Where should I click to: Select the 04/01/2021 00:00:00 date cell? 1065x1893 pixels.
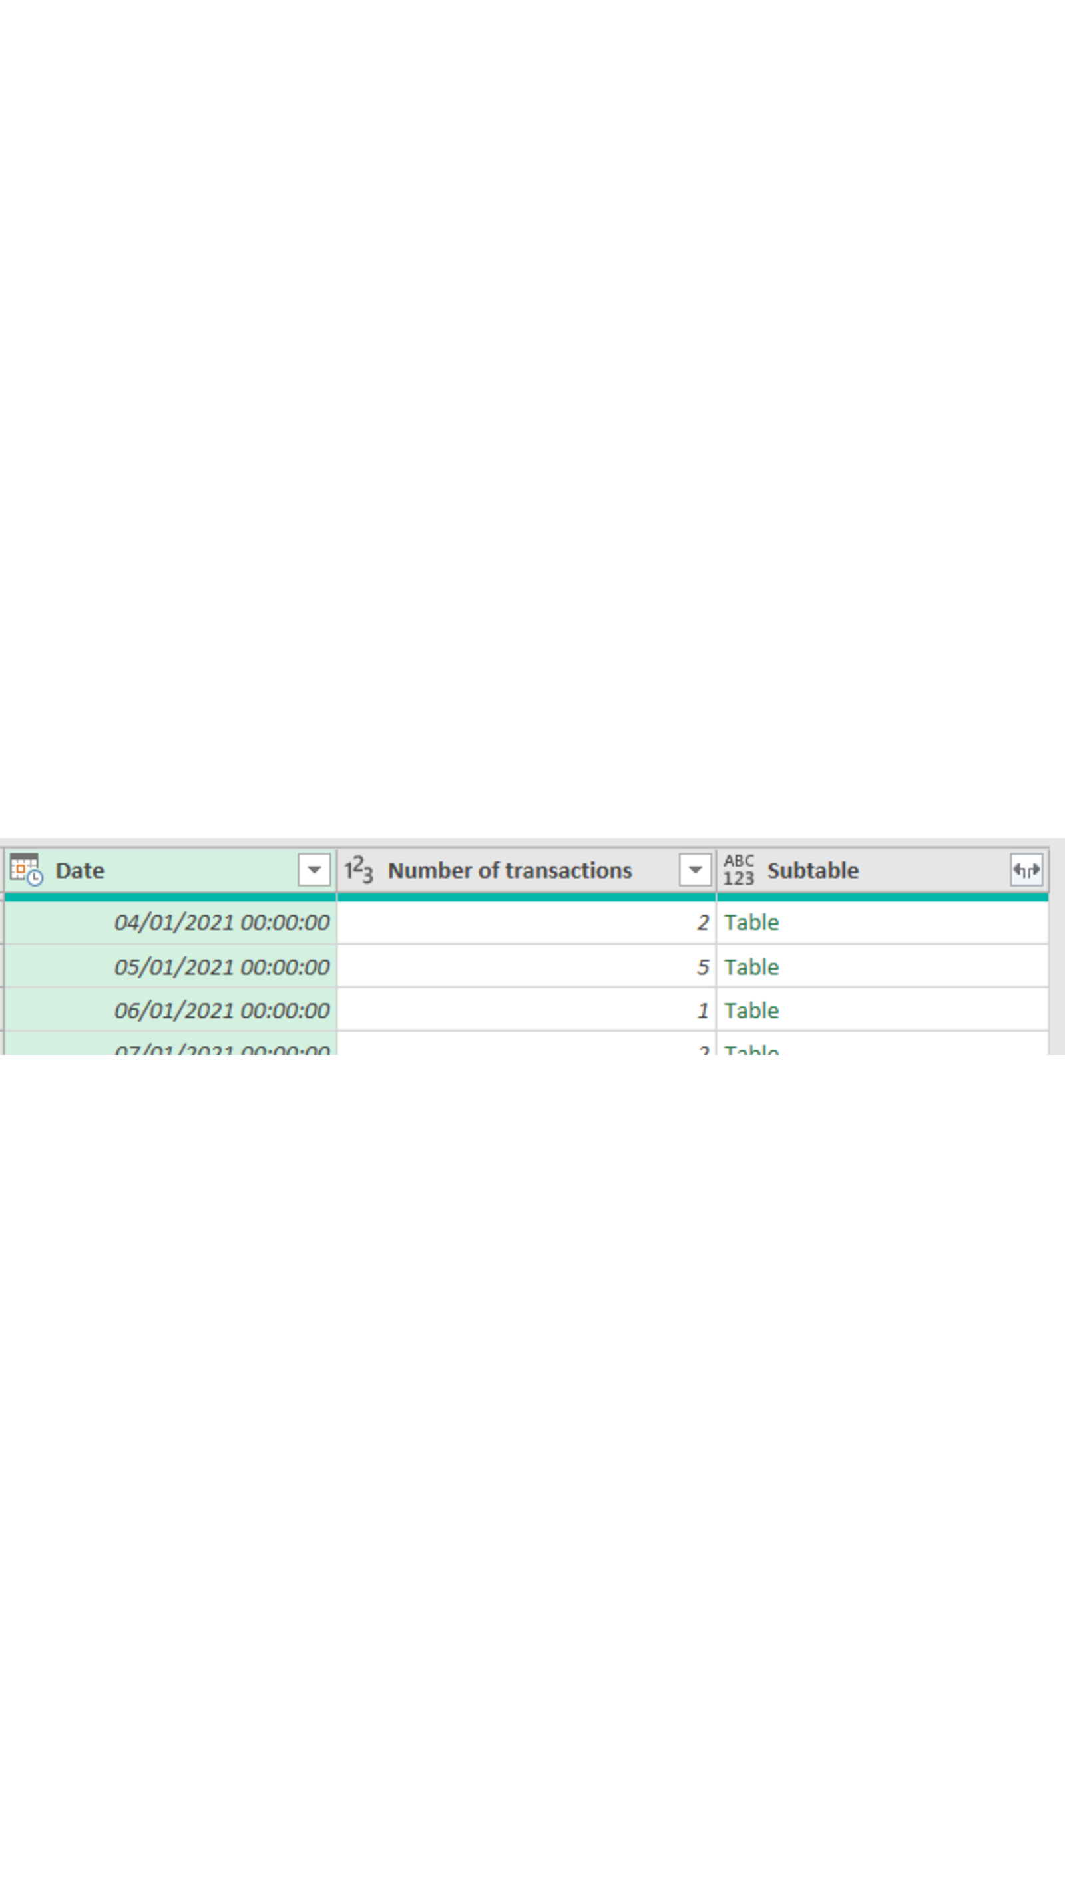[x=220, y=923]
